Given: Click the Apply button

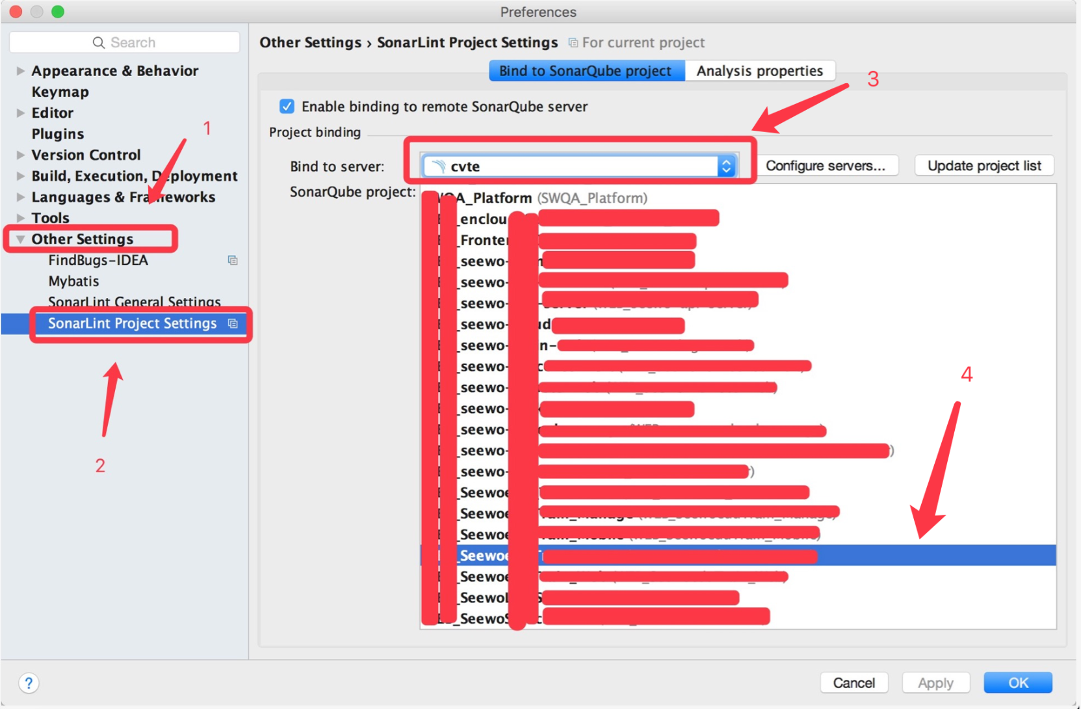Looking at the screenshot, I should click(935, 683).
